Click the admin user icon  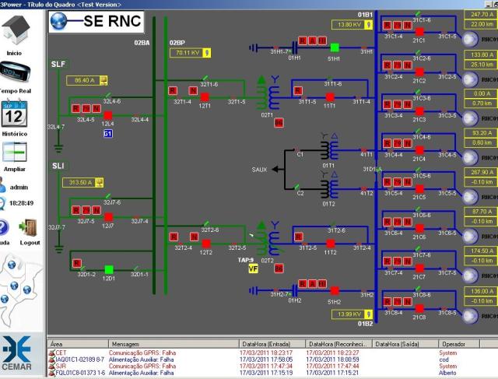pyautogui.click(x=5, y=188)
